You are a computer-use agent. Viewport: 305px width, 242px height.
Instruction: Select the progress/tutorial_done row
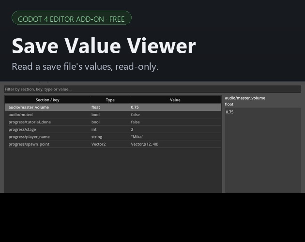click(x=113, y=122)
